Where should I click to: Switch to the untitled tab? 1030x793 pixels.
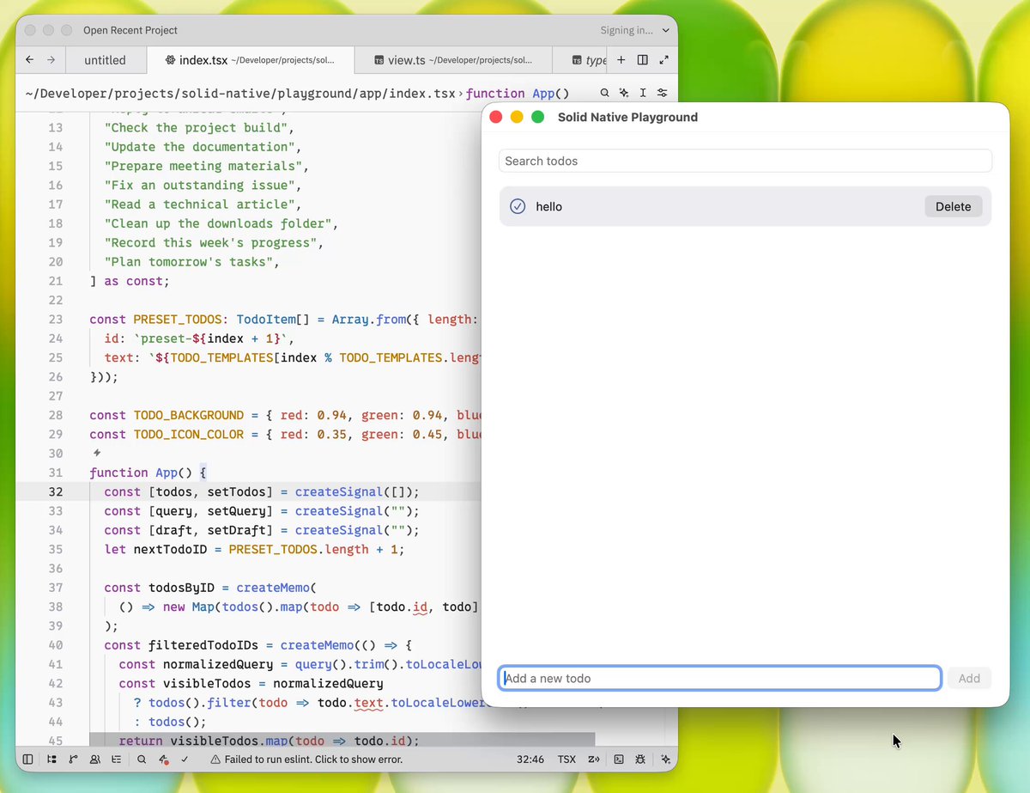click(105, 60)
